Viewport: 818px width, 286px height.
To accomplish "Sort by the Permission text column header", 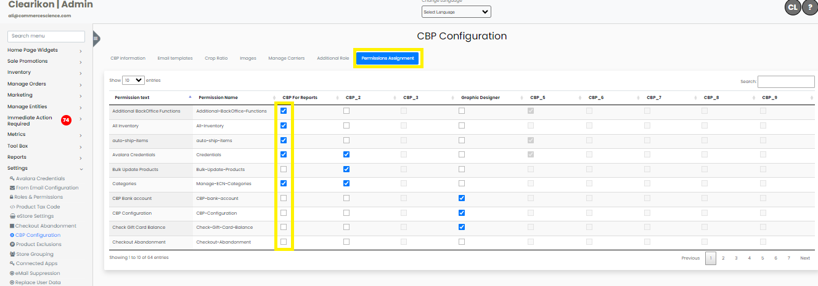I will click(x=132, y=98).
